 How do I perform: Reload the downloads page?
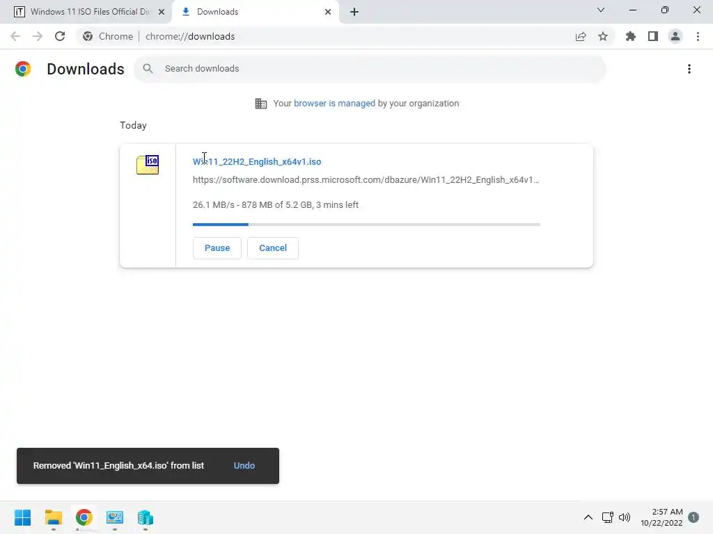click(x=60, y=36)
